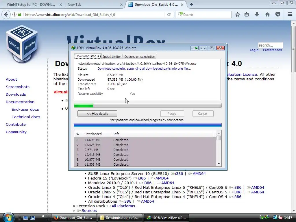
Task: Open Options on completion tab
Action: tap(140, 57)
